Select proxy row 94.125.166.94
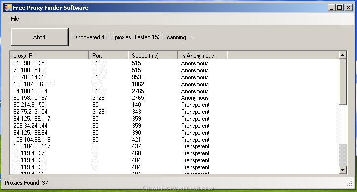Screen dimensions: 357x192 174,133
